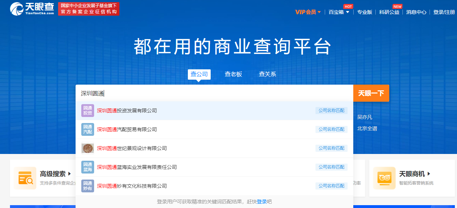Image resolution: width=457 pixels, height=208 pixels.
Task: Open the 登录/注册 link
Action: (443, 12)
